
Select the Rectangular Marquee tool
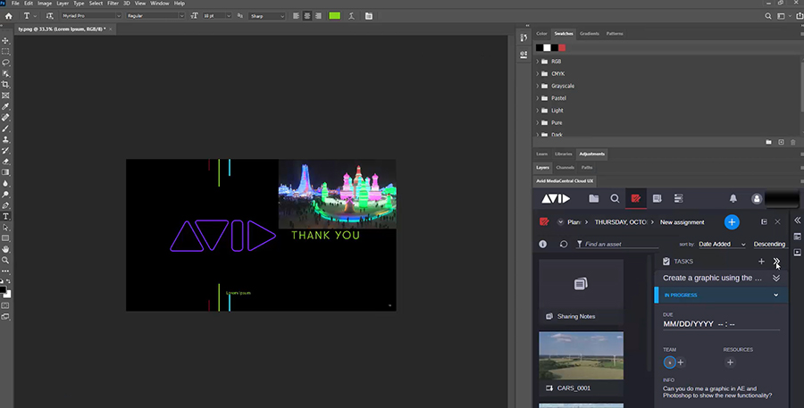coord(5,51)
